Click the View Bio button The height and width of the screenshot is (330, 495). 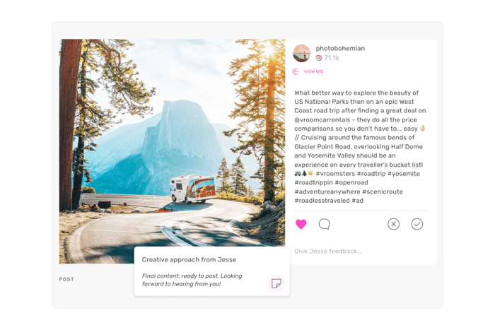click(x=313, y=71)
